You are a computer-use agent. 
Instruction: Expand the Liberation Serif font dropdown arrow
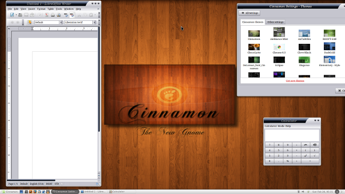95,22
